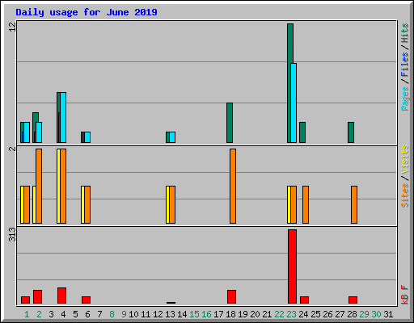The image size is (414, 323).
Task: Click day label 24 on the axis
Action: pyautogui.click(x=303, y=314)
